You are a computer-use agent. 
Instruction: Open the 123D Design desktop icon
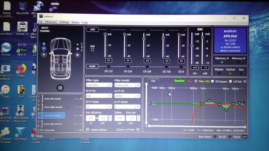20,134
